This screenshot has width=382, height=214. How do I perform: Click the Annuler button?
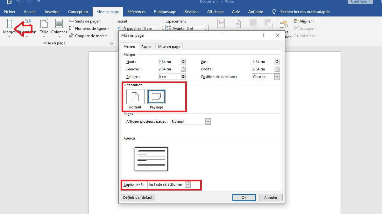pyautogui.click(x=271, y=198)
